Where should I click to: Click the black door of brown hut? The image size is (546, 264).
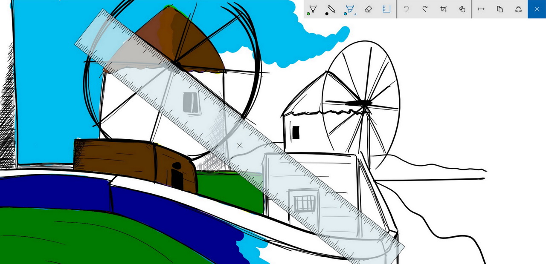coord(177,178)
